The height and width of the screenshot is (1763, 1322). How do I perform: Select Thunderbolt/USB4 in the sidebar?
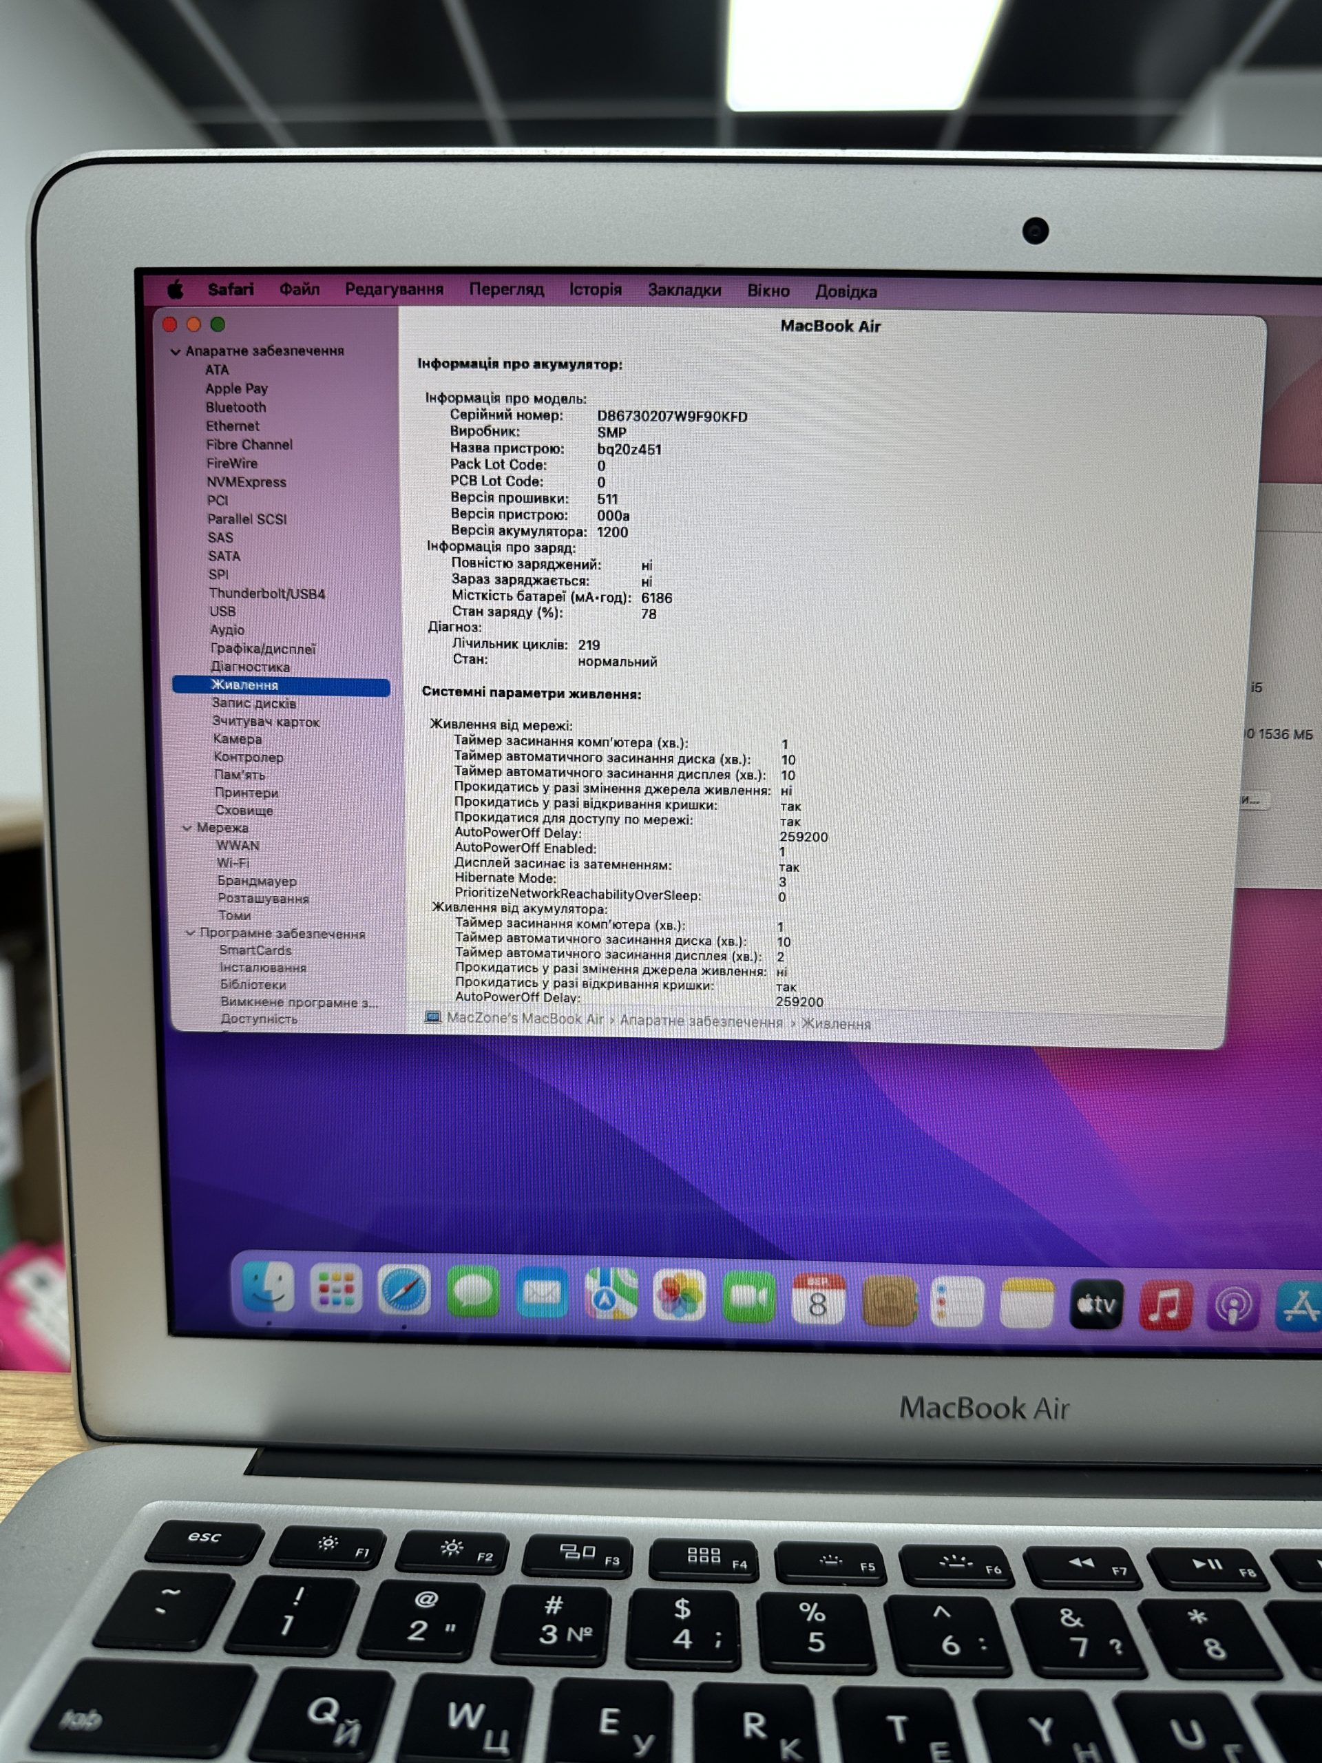(x=267, y=594)
